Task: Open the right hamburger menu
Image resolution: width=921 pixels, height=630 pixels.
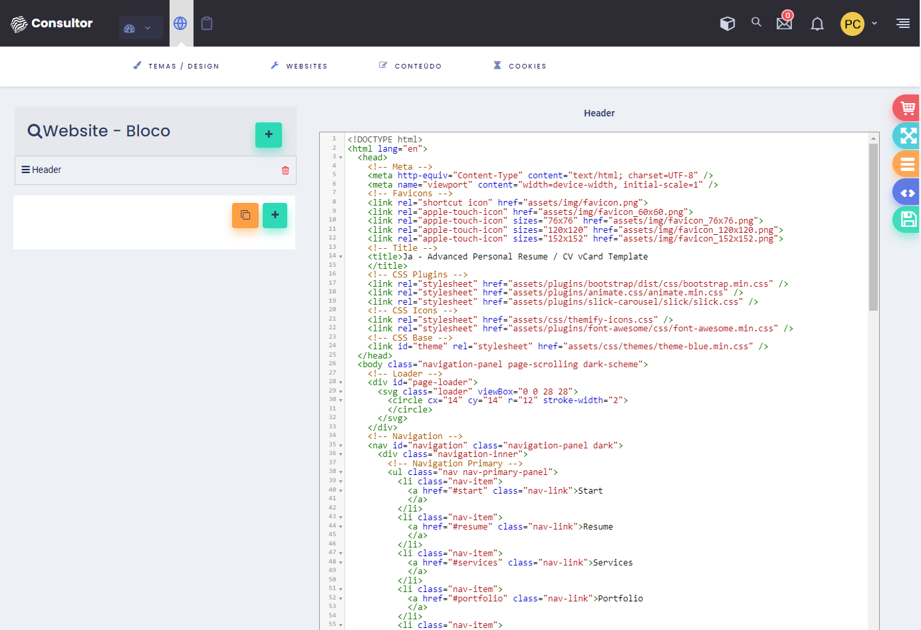Action: pos(903,23)
